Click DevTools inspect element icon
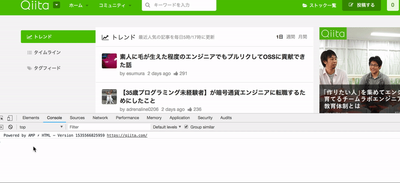Viewport: 400px width, 183px height. (x=1, y=118)
